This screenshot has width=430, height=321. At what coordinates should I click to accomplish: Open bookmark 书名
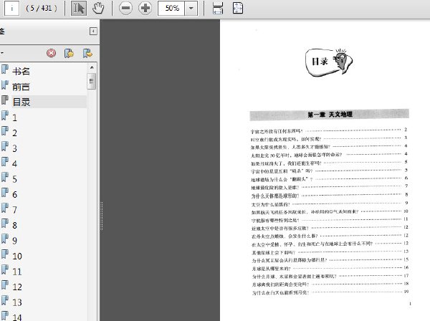pos(21,71)
